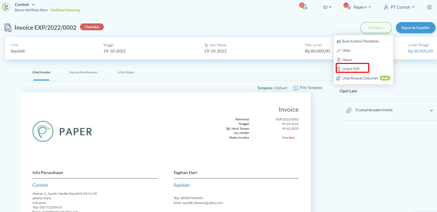This screenshot has width=437, height=212.
Task: Click the Paper+ cart icon
Action: coord(349,7)
